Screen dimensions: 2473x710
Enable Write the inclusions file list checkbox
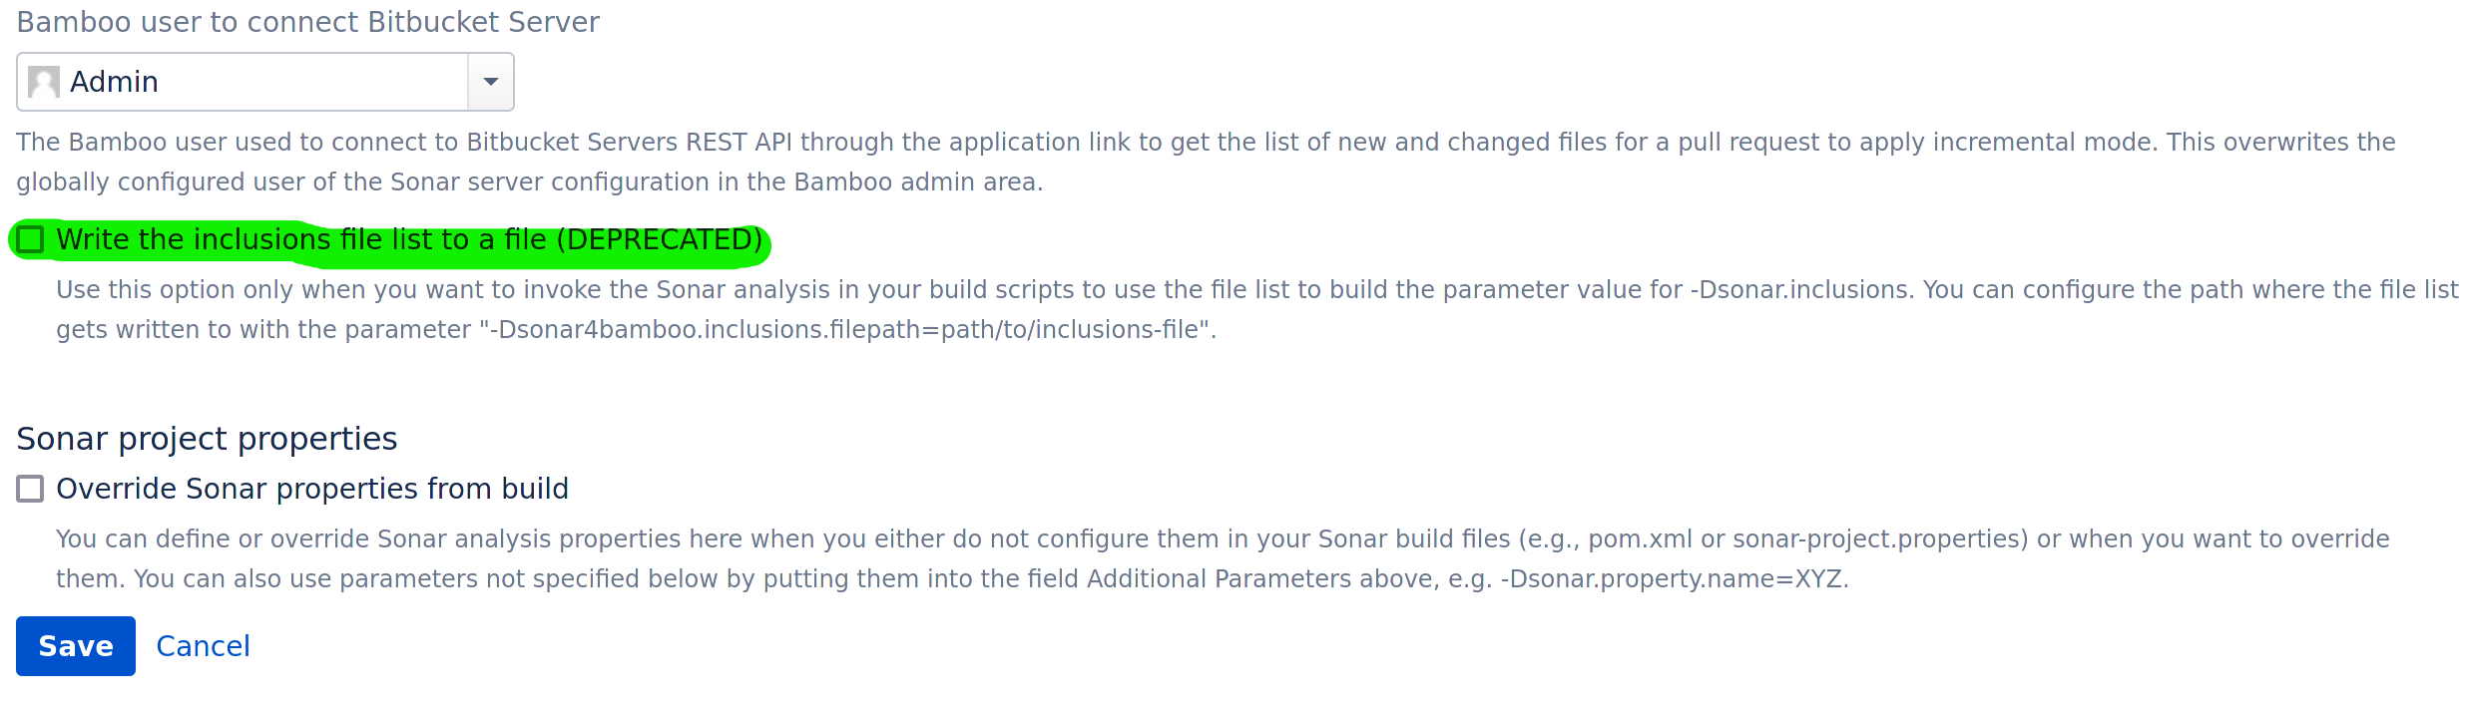pos(31,239)
